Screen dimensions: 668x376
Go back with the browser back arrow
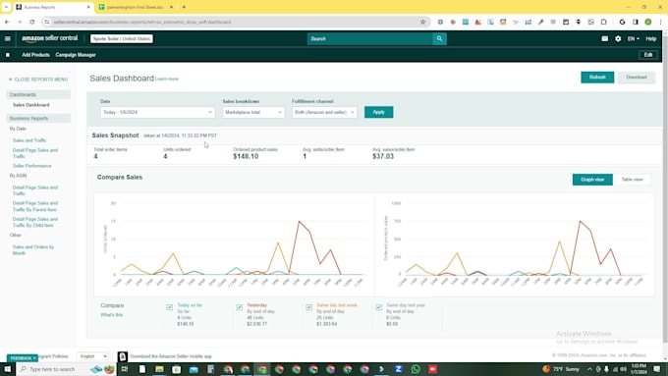pos(7,22)
